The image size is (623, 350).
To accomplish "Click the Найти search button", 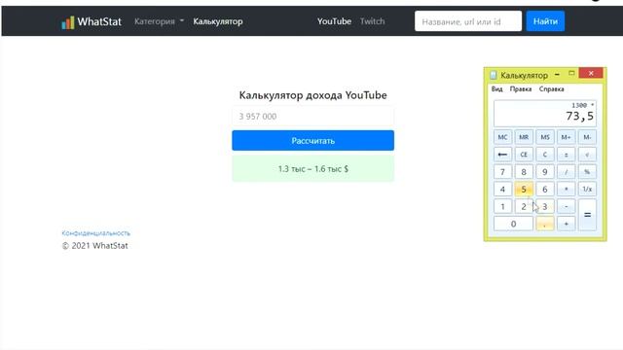I will [545, 21].
